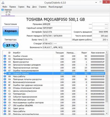
Task: Select the Ошибки чтения attribute name
Action: [x=20, y=56]
